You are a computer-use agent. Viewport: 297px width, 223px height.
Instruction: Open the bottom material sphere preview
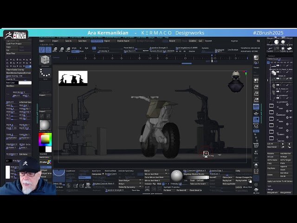[176, 176]
